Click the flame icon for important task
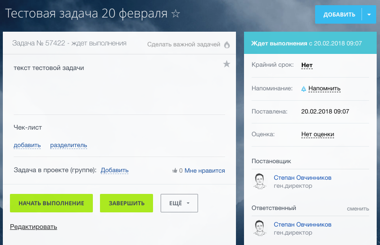 [227, 44]
